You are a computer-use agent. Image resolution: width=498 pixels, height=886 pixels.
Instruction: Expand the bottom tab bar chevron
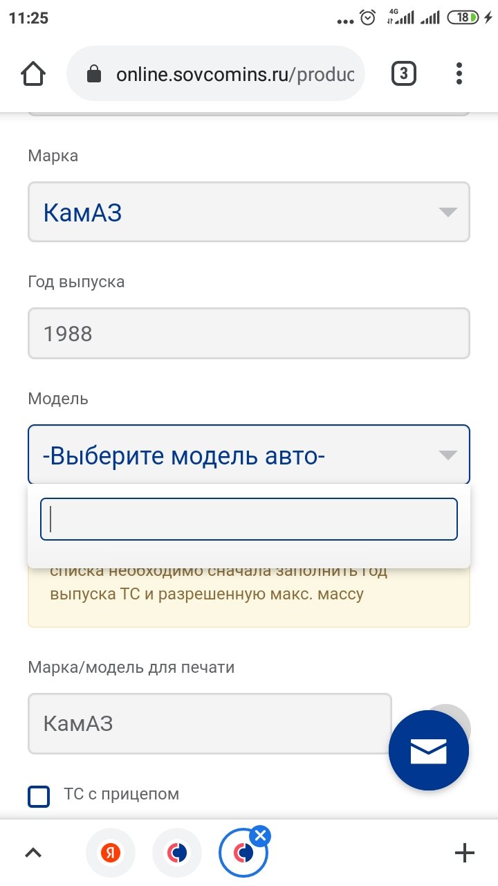[33, 853]
